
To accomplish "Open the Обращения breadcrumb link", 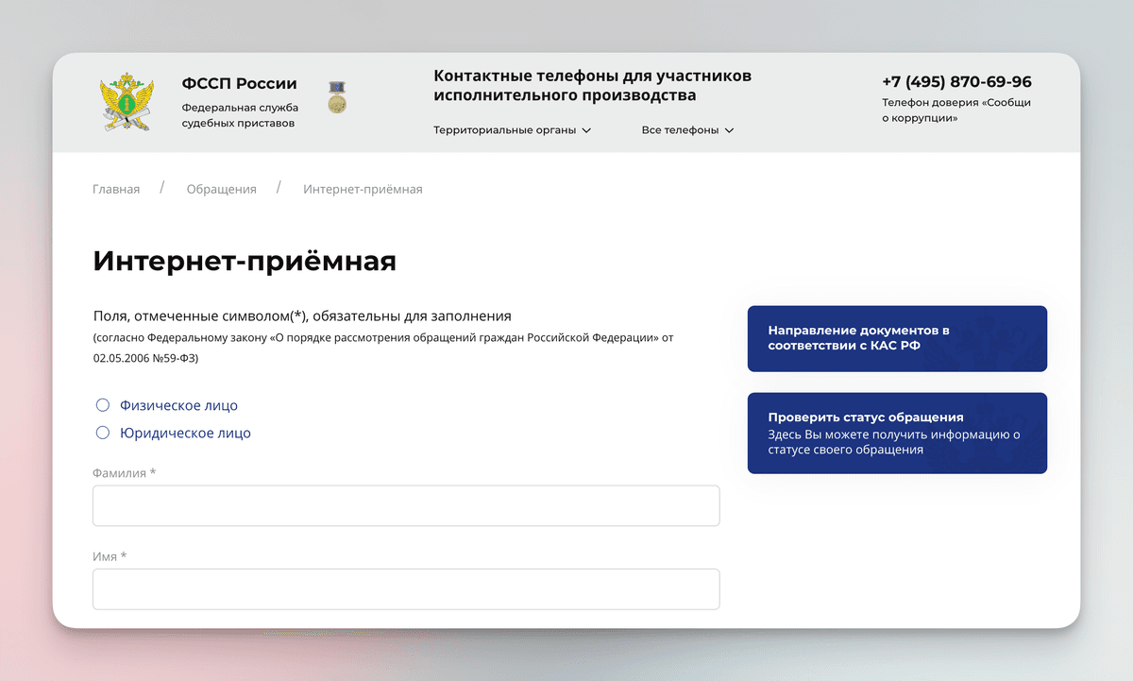I will pos(222,189).
